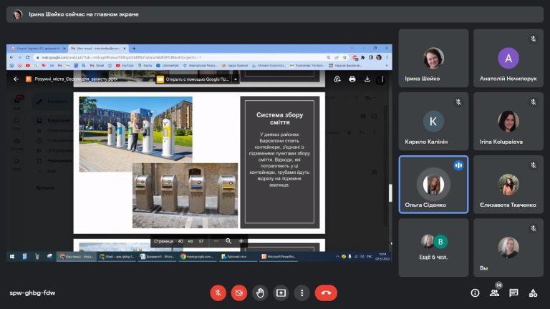
Task: Open the chat panel icon
Action: 513,293
